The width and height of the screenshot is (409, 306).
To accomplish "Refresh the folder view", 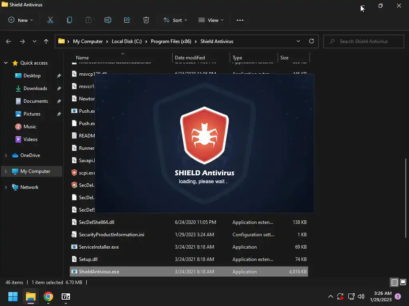I will pyautogui.click(x=312, y=41).
